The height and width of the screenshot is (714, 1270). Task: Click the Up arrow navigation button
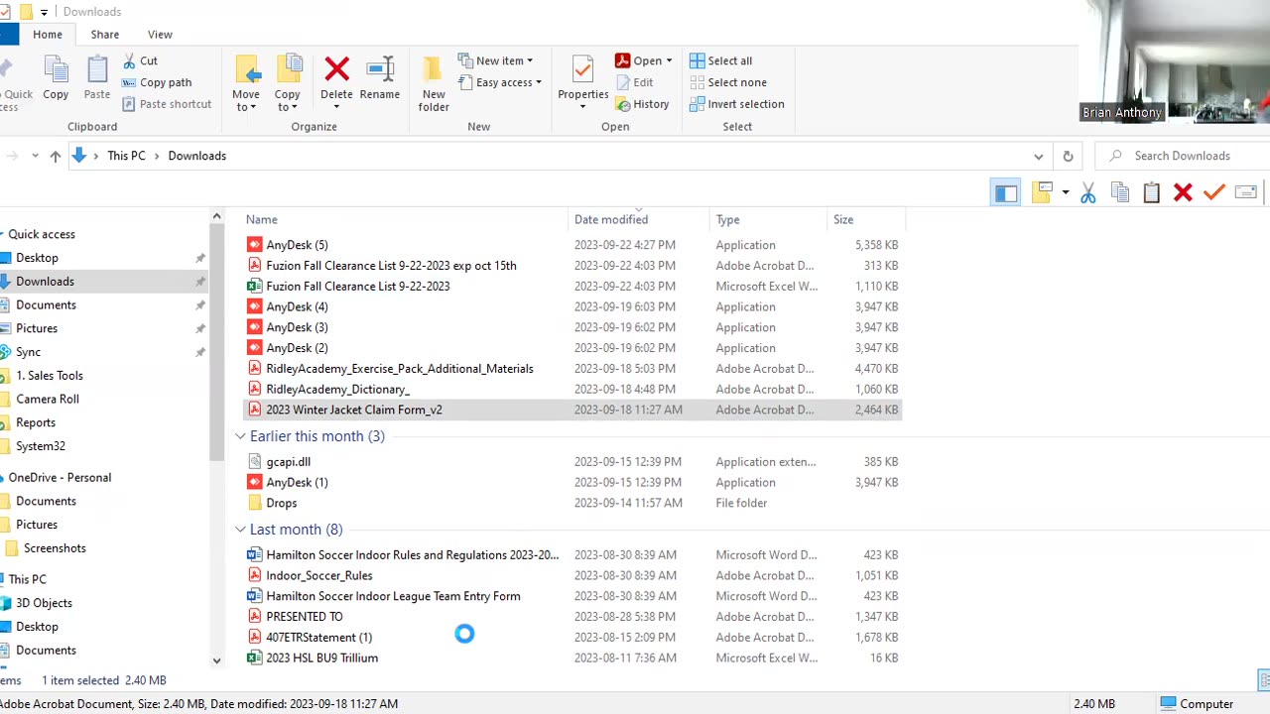point(56,156)
